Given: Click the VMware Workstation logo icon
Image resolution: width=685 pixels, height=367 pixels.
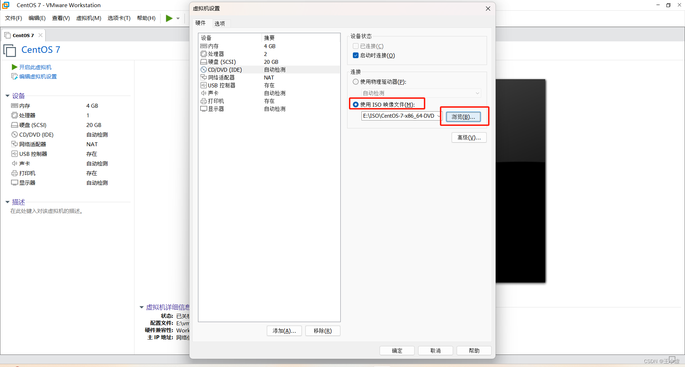Looking at the screenshot, I should (x=6, y=5).
